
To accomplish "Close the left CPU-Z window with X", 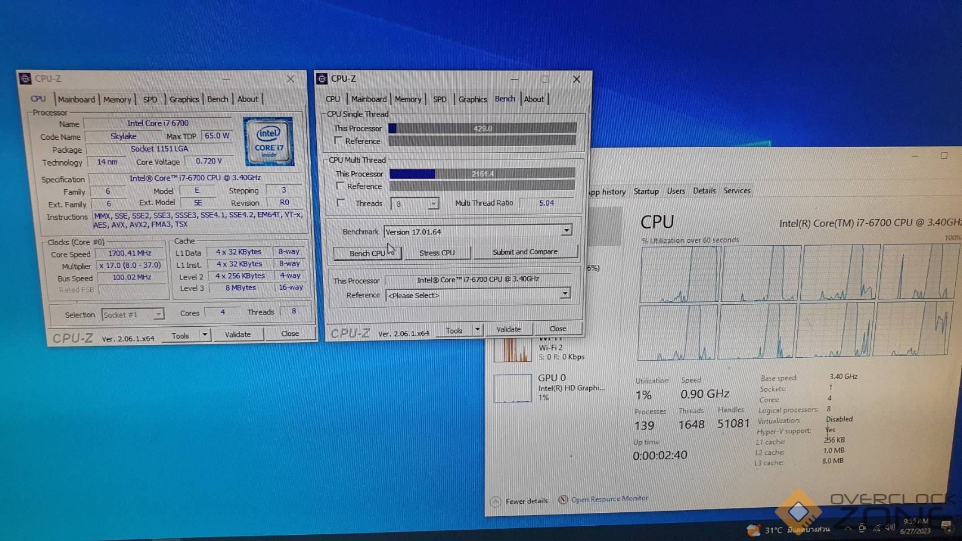I will click(x=290, y=79).
